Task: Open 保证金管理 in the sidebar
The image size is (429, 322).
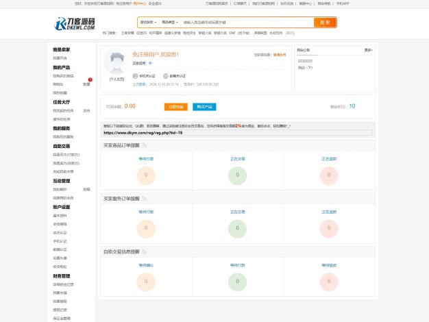Action: [62, 319]
